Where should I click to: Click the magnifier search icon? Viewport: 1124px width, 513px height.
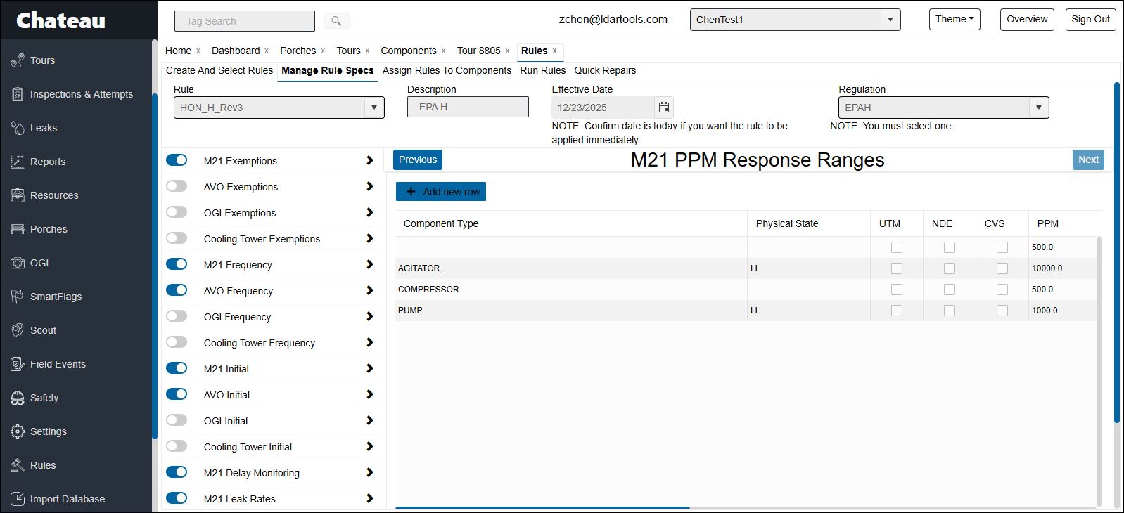click(x=336, y=21)
